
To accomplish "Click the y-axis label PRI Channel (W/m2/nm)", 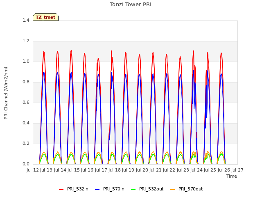I will [6, 93].
